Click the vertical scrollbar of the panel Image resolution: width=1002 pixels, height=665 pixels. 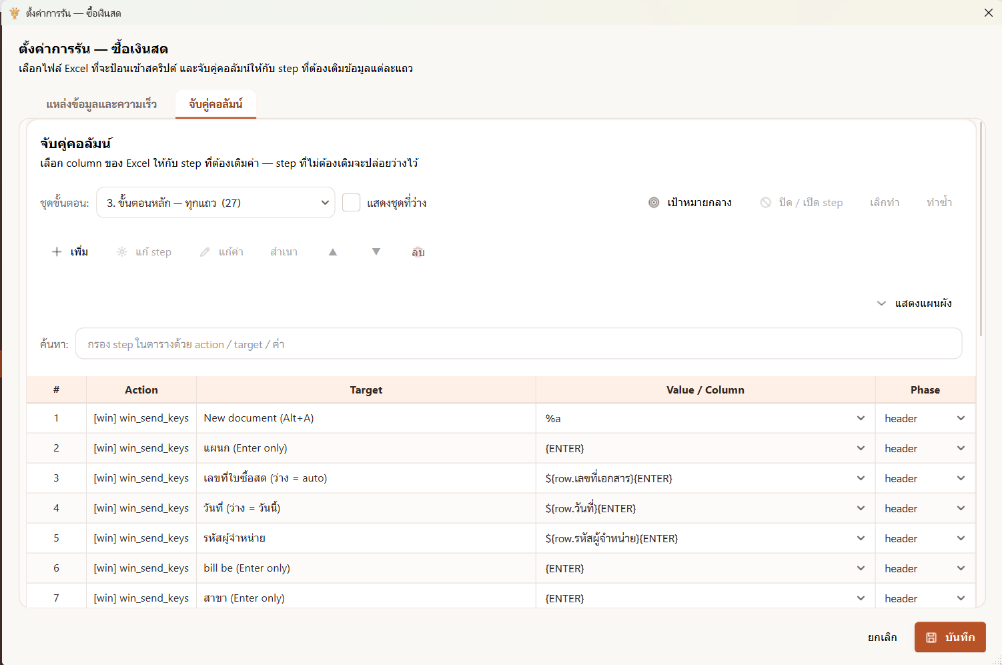pos(981,230)
